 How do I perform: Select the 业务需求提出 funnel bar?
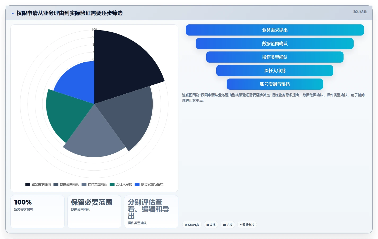(x=275, y=30)
